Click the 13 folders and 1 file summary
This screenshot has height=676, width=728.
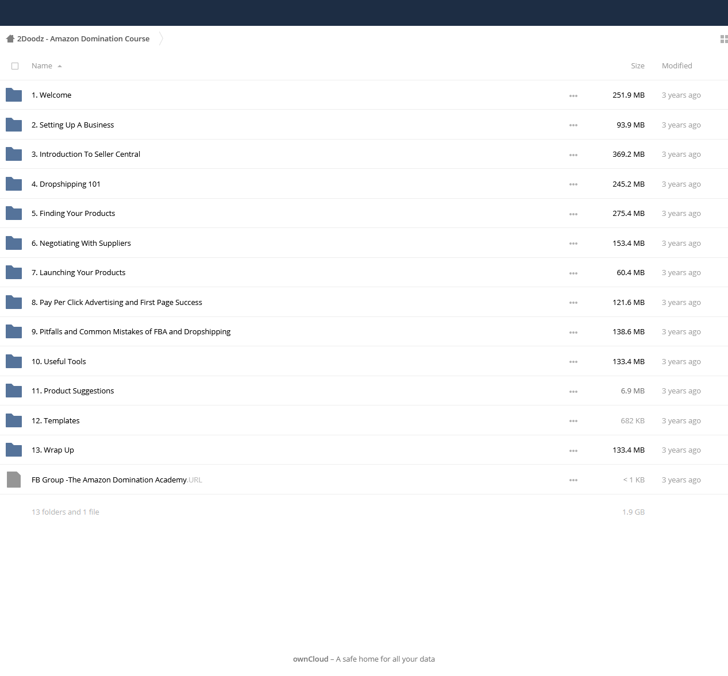[66, 512]
